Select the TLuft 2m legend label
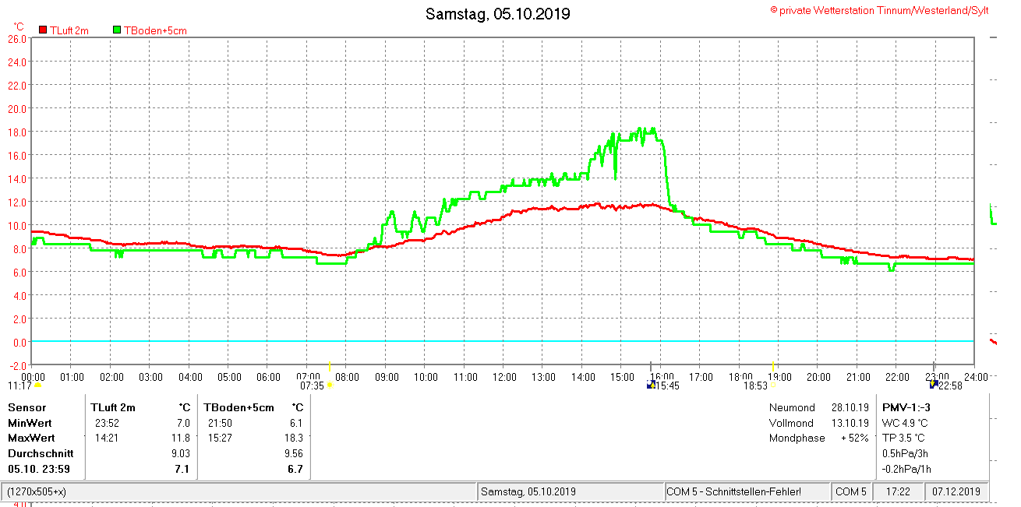Viewport: 1021px width, 507px height. click(x=69, y=30)
